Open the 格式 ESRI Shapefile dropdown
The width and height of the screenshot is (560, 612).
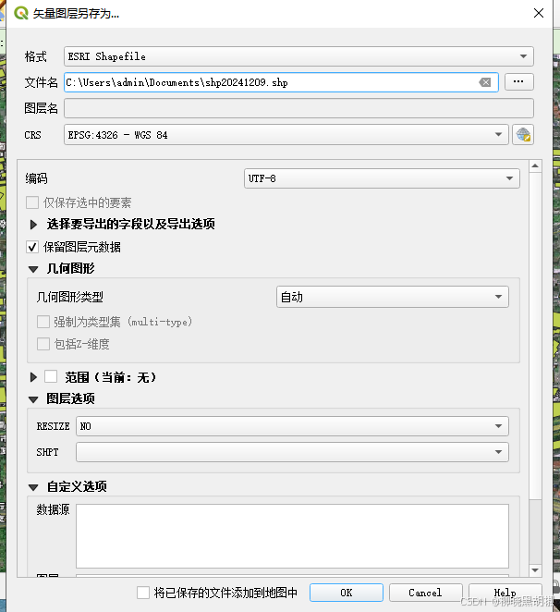[x=298, y=56]
